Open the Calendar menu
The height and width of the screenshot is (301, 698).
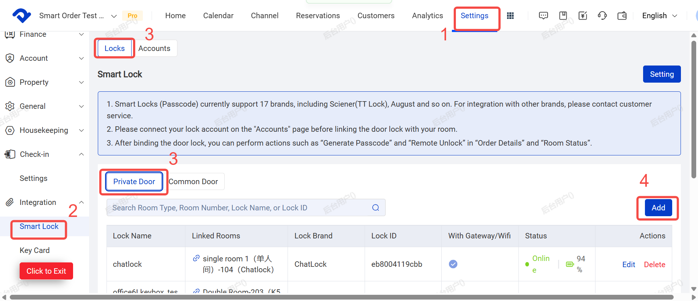click(x=218, y=16)
